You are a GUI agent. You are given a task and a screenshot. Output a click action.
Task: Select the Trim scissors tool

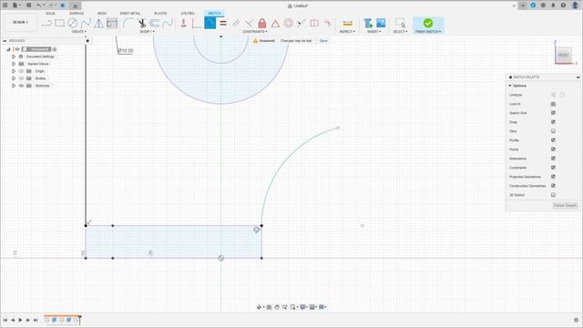click(x=142, y=23)
